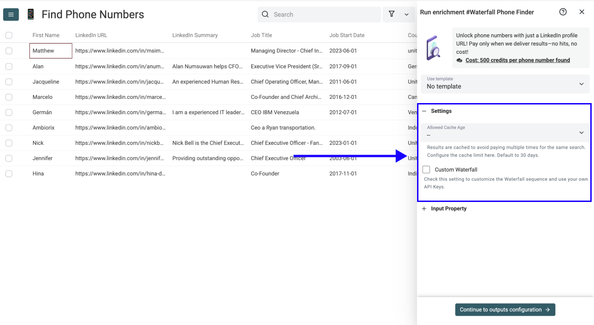Open the hamburger menu button

(x=11, y=14)
